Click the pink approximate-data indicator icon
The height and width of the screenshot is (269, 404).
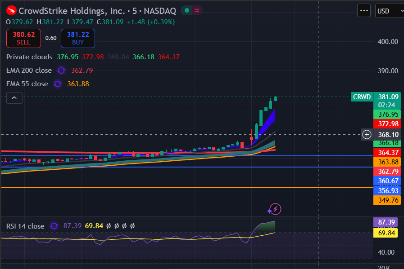[x=197, y=10]
